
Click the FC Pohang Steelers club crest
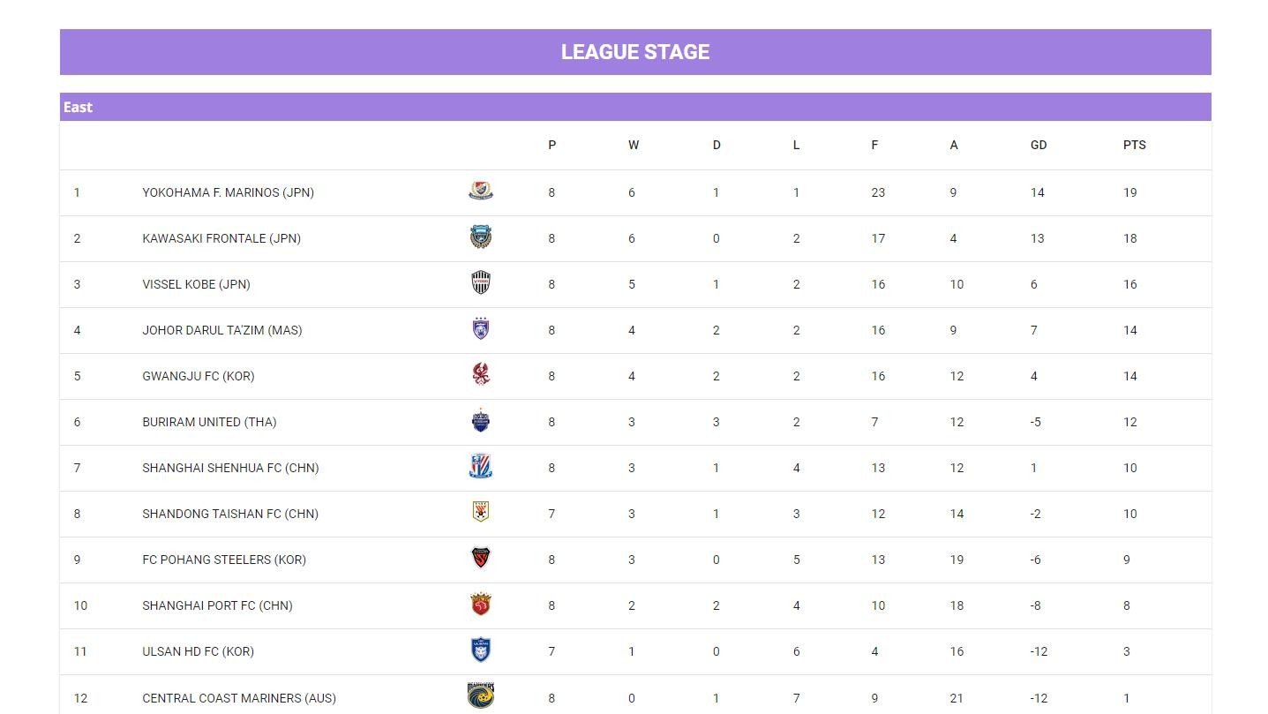(481, 559)
